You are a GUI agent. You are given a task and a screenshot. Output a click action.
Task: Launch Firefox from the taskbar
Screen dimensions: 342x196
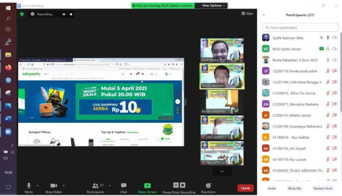(8, 68)
